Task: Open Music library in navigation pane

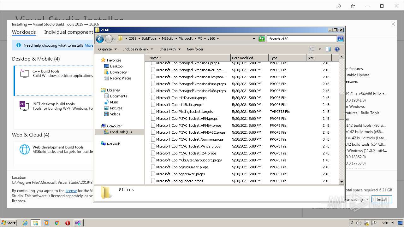Action: [x=114, y=102]
